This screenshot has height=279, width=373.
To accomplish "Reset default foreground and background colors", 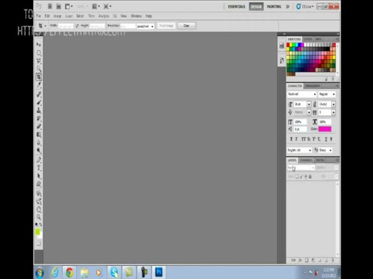I will [37, 224].
